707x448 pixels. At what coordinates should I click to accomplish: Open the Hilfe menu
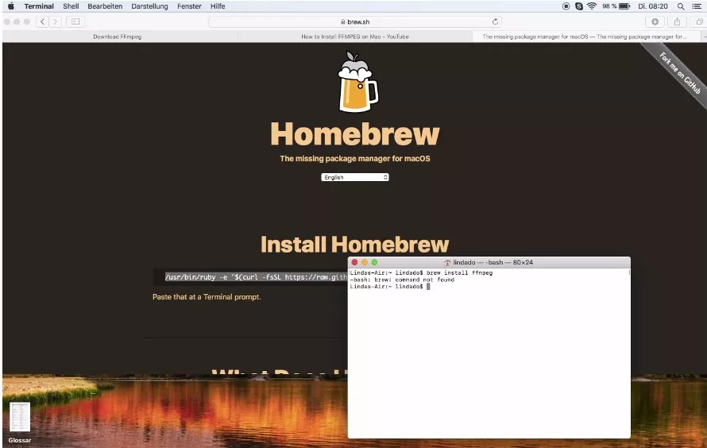218,6
